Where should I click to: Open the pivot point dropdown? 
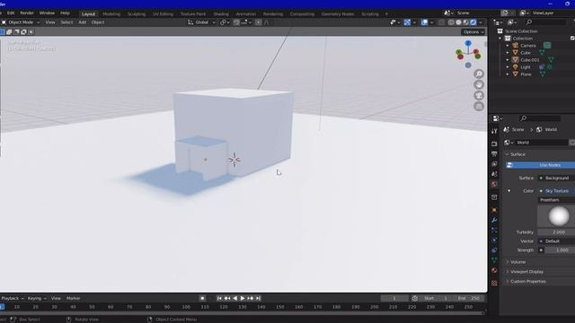click(225, 22)
